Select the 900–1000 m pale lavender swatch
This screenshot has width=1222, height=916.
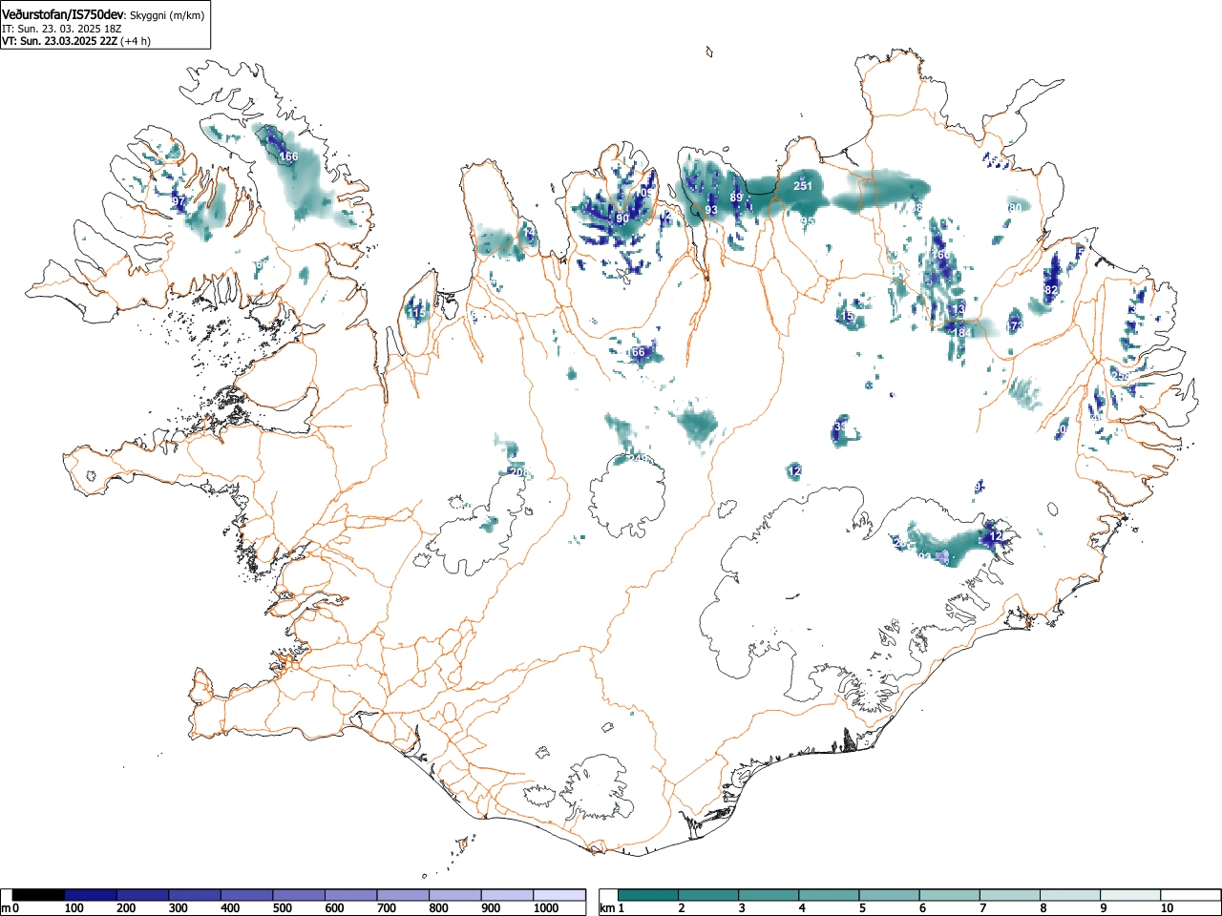coord(507,895)
